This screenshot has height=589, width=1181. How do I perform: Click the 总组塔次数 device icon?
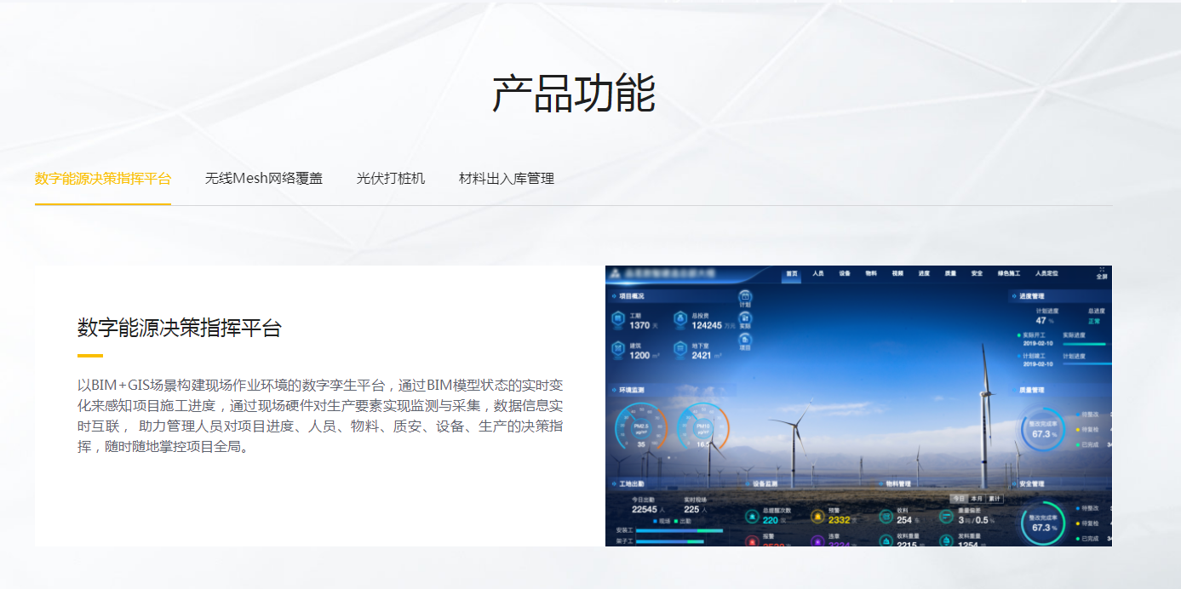(x=752, y=516)
